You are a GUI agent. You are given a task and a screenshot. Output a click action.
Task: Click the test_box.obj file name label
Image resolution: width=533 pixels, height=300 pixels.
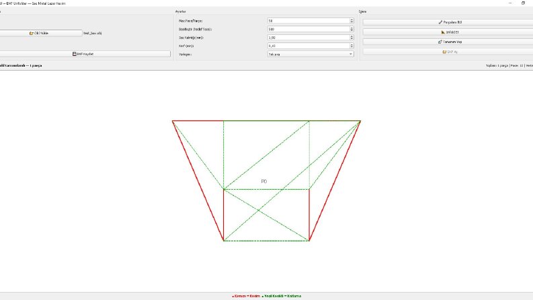pos(93,34)
